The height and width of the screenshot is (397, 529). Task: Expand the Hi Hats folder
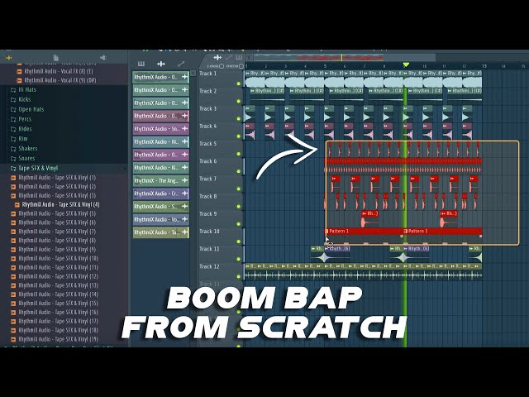(23, 90)
